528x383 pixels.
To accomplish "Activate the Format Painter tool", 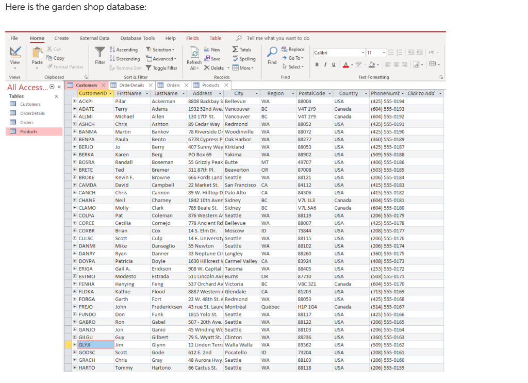I will tap(65, 66).
